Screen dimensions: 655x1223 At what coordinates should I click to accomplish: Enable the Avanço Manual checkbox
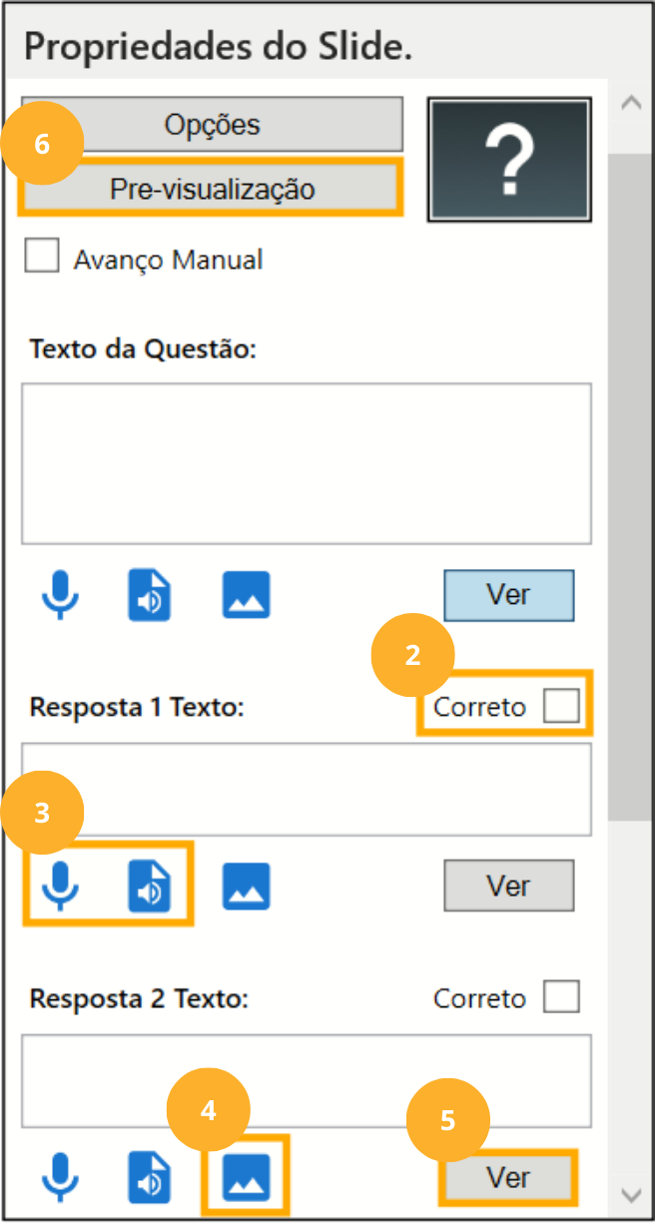tap(43, 259)
